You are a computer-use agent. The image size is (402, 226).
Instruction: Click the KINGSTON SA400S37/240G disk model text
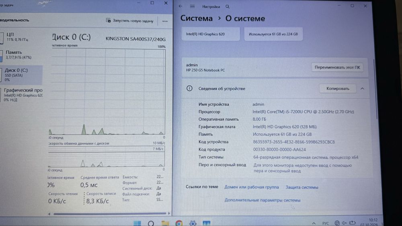tap(135, 39)
